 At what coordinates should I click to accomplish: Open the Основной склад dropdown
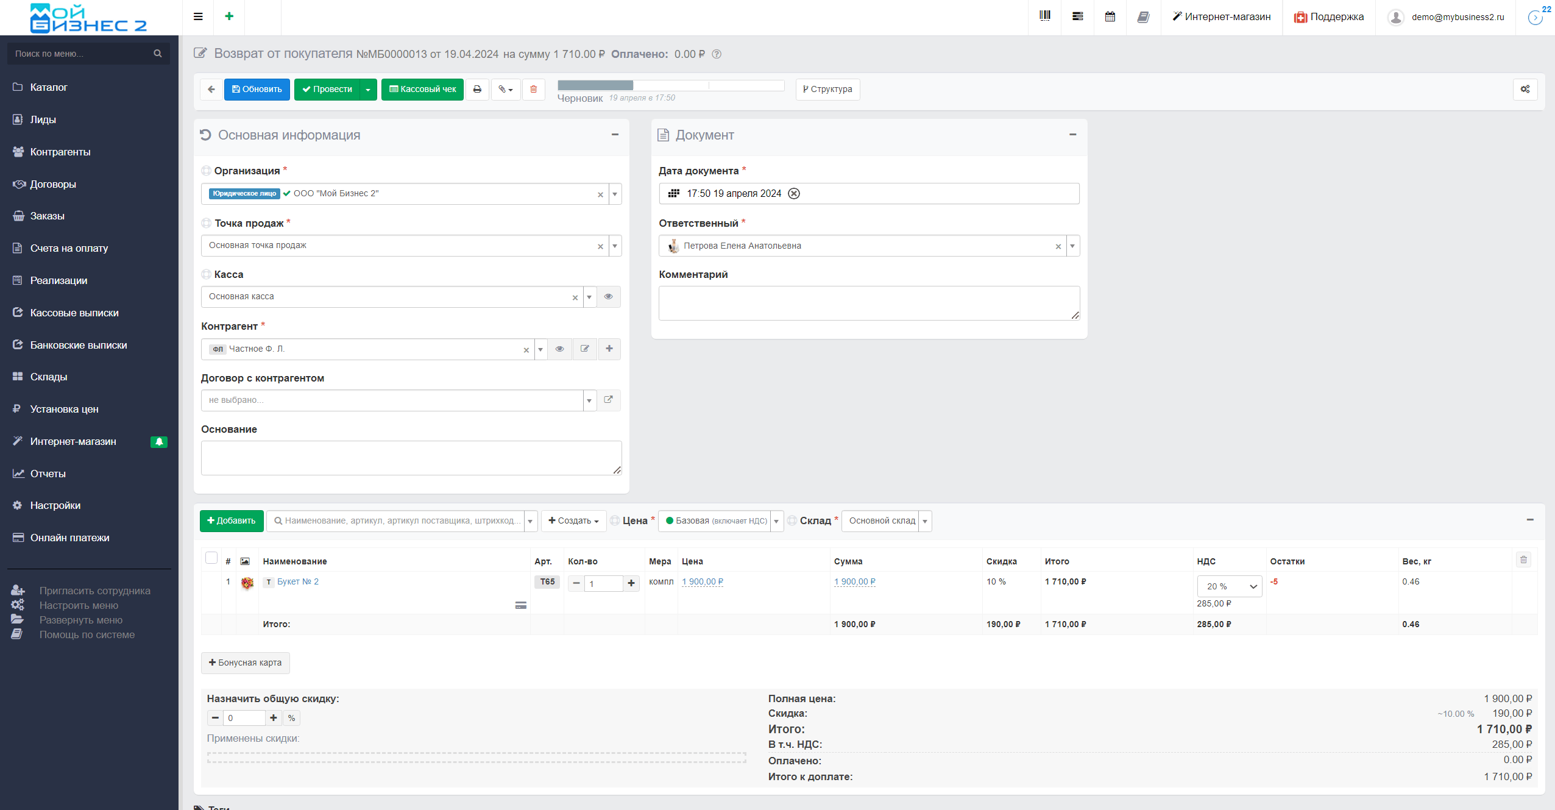[x=887, y=520]
